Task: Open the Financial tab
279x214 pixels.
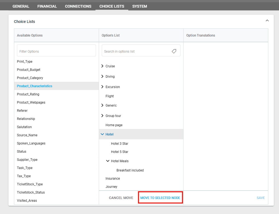Action: pyautogui.click(x=47, y=6)
